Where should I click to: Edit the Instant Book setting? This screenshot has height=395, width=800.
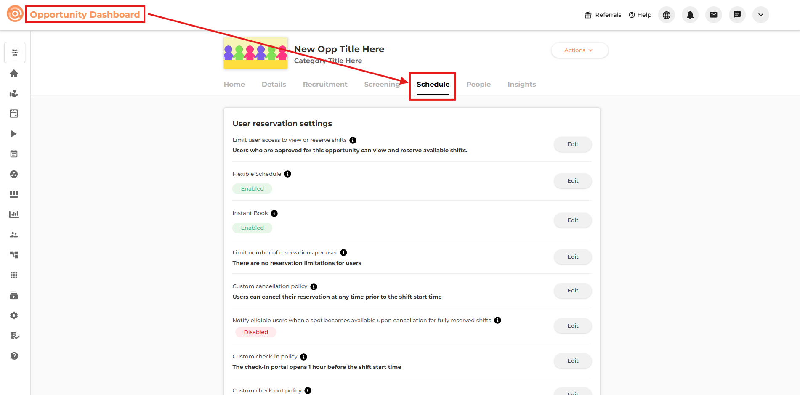coord(572,220)
